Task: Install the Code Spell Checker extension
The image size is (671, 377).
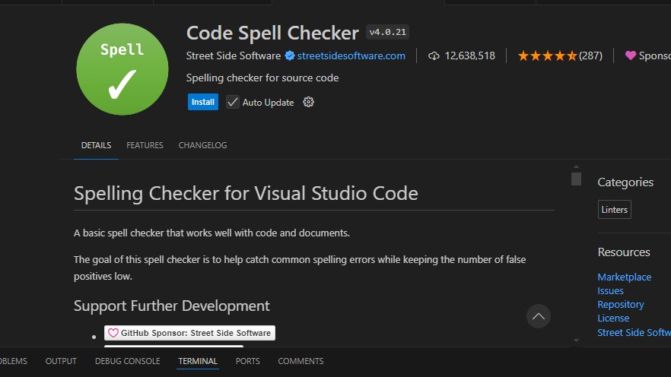Action: coord(203,102)
